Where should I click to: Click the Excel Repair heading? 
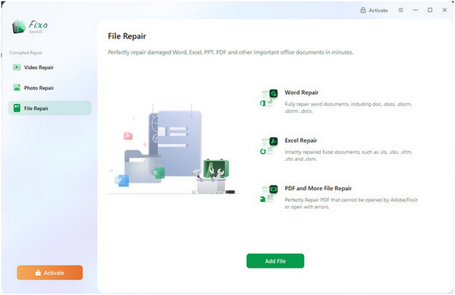point(301,140)
